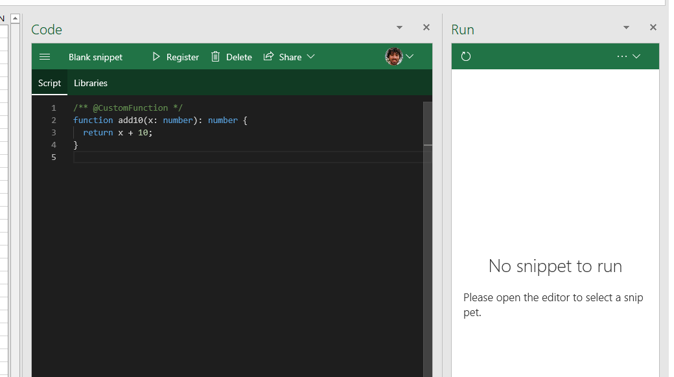Expand the Share dropdown chevron
This screenshot has width=674, height=377.
point(311,57)
